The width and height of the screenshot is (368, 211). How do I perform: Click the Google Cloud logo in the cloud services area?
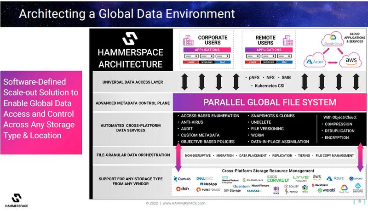pyautogui.click(x=333, y=40)
